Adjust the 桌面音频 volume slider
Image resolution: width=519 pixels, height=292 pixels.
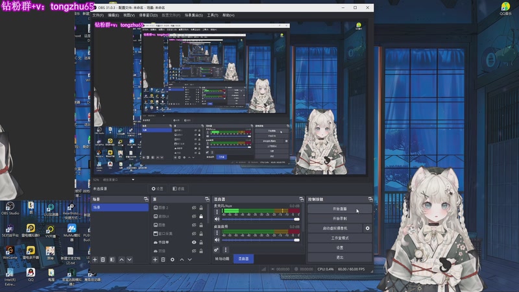click(261, 240)
